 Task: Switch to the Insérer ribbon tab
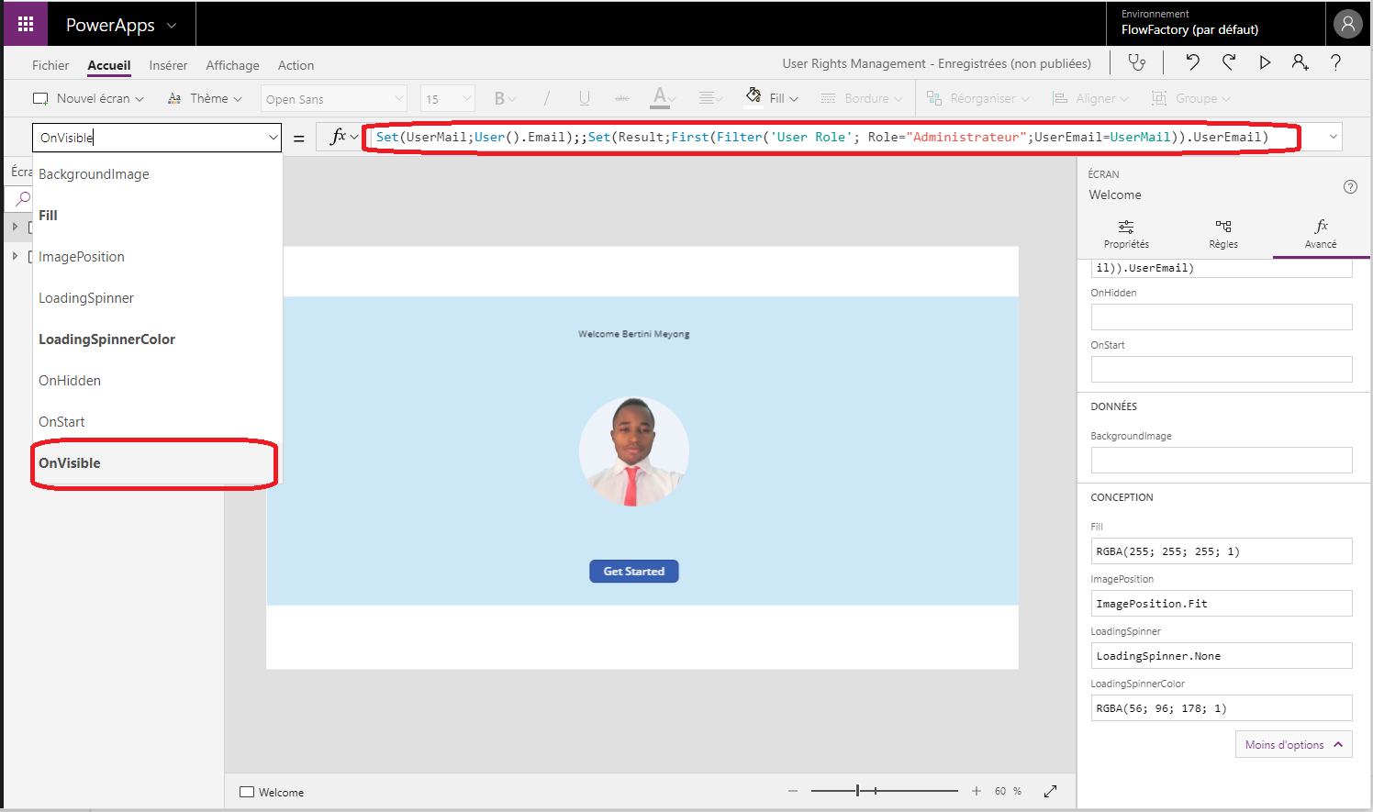coord(168,65)
